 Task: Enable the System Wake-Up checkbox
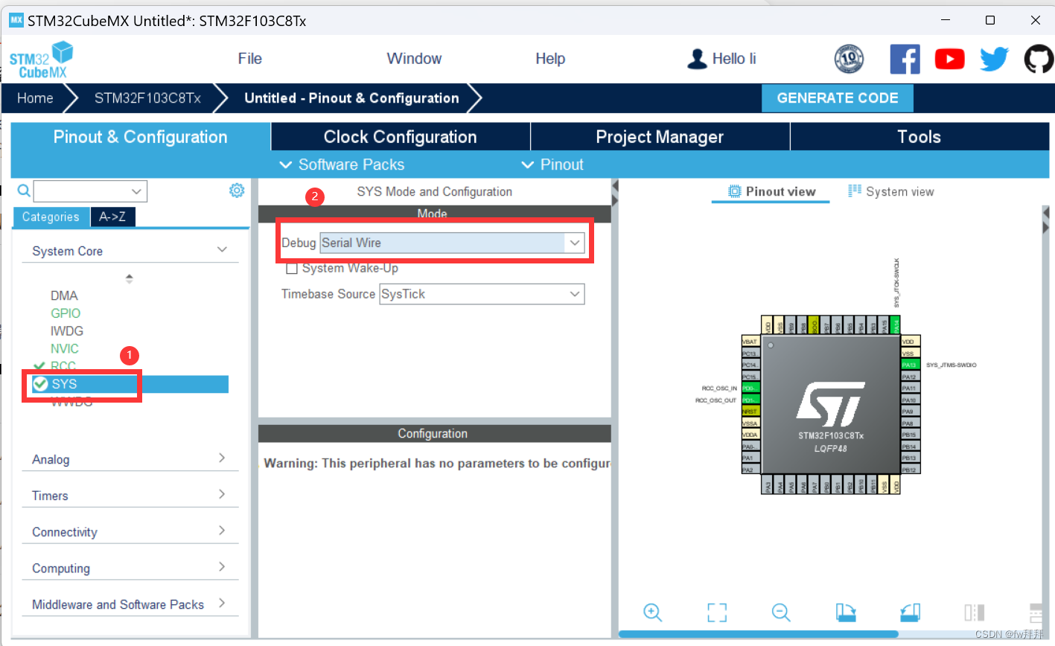coord(292,269)
